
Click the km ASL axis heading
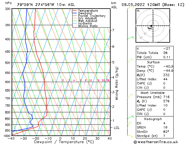coord(114,5)
